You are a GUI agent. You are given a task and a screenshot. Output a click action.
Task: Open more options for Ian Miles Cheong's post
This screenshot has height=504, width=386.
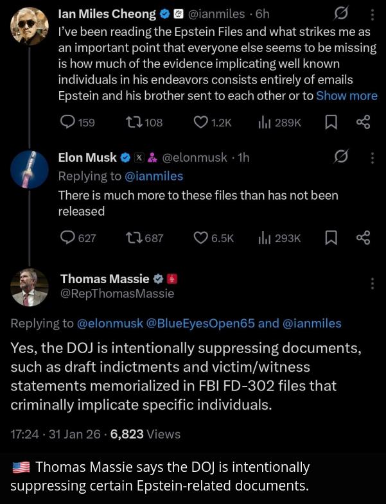pos(372,15)
